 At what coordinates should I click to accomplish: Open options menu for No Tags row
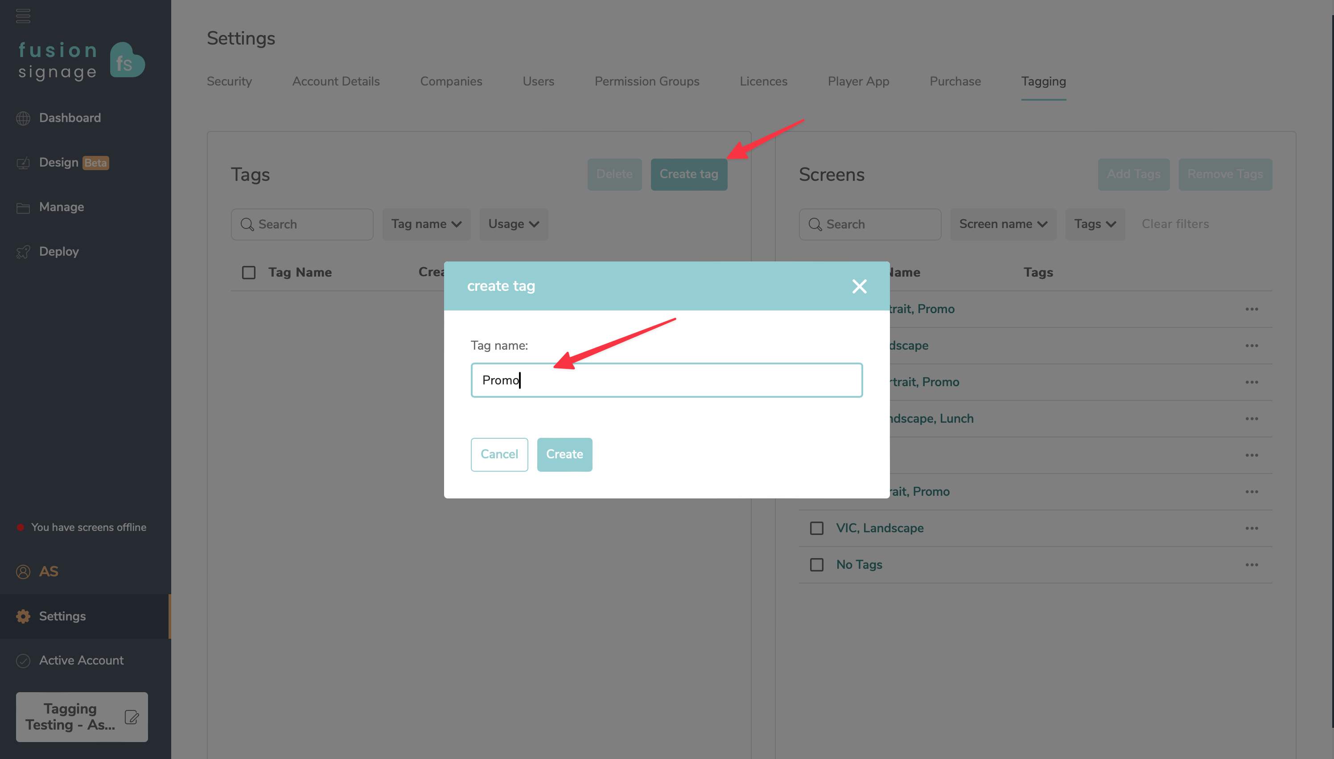point(1252,564)
